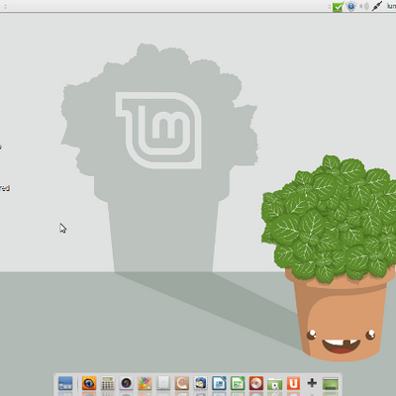The height and width of the screenshot is (396, 396).
Task: Launch the orange eye image viewer
Action: pyautogui.click(x=89, y=383)
